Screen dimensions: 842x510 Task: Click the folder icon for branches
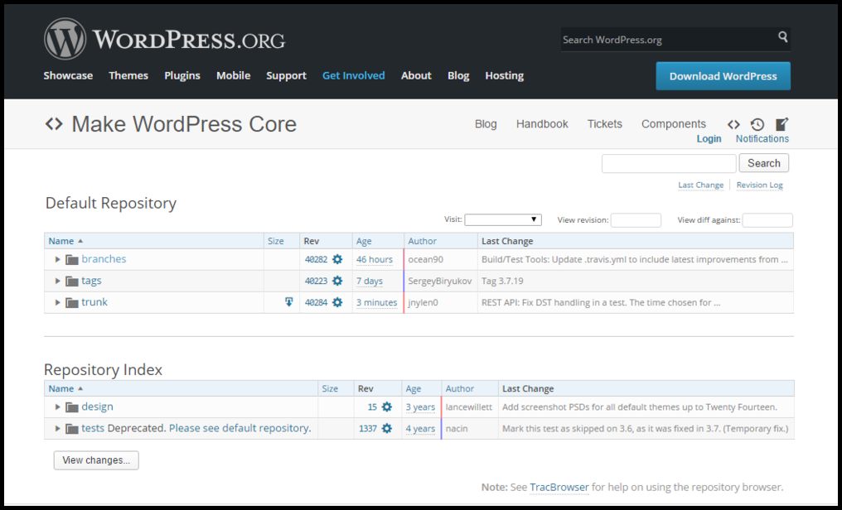[72, 260]
